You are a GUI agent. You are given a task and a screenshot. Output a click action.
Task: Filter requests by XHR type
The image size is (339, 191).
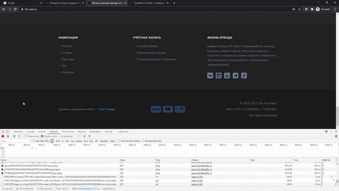58,141
